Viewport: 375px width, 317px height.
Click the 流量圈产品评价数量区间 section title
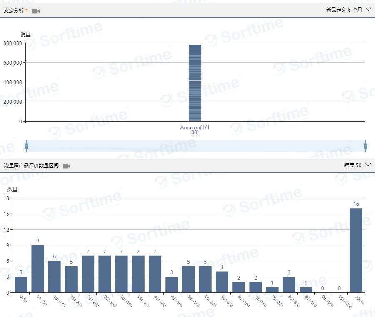pyautogui.click(x=31, y=166)
